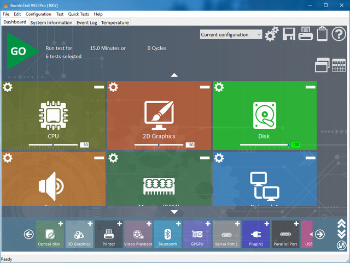Open CPU test settings gear

[8, 87]
